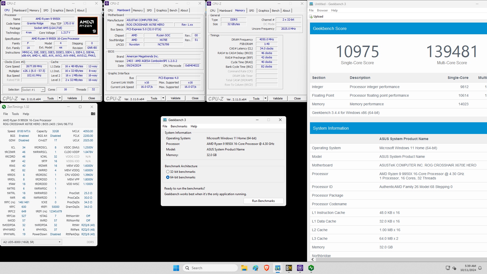Click the Core Speed value 2677.89 MHz
This screenshot has height=274, width=487.
[34, 66]
